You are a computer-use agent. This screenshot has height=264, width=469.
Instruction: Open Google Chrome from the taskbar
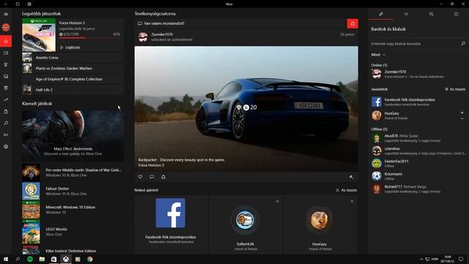89,259
